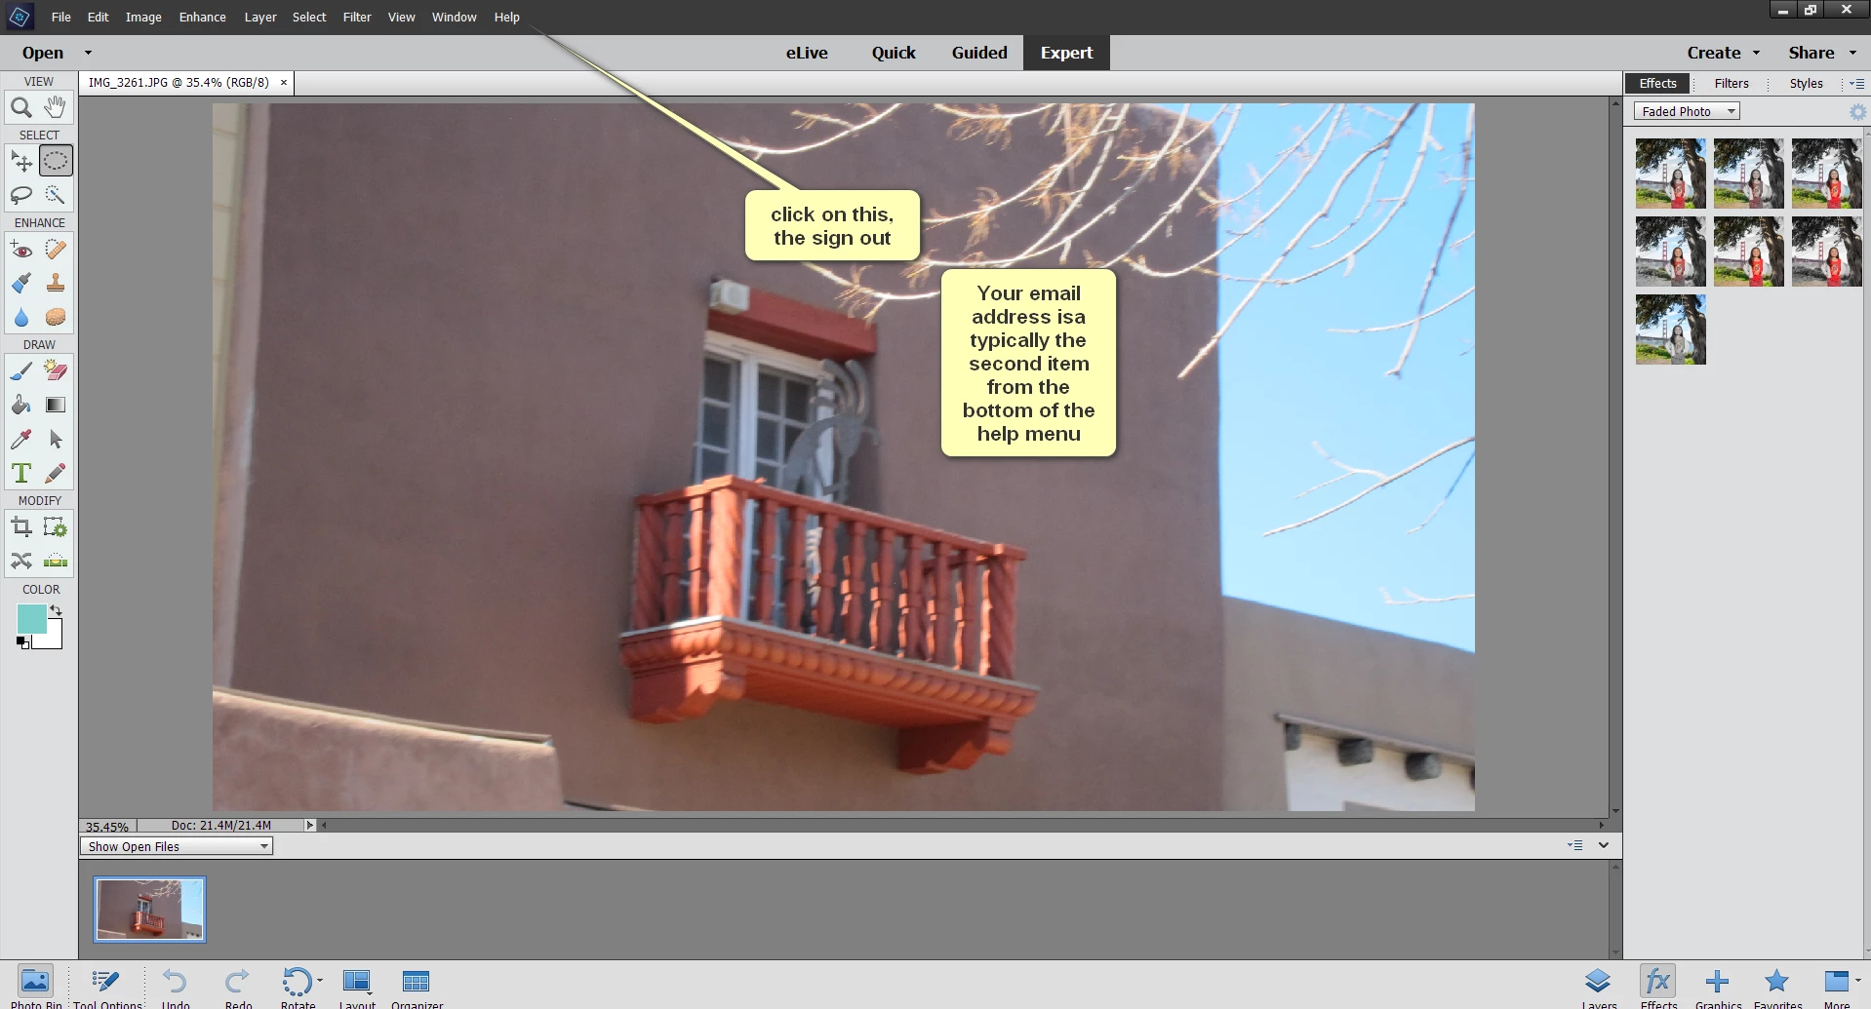Launch the Organizer
The image size is (1871, 1009).
tap(417, 987)
